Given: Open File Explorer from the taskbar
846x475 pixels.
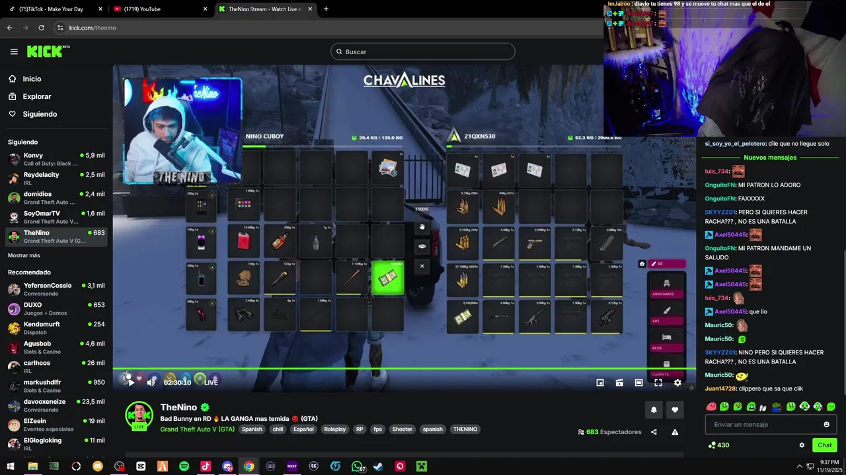Looking at the screenshot, I should (x=32, y=466).
